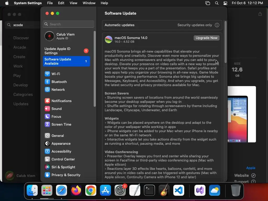Click the Software Update pane scrollbar
The width and height of the screenshot is (268, 201).
click(x=225, y=42)
